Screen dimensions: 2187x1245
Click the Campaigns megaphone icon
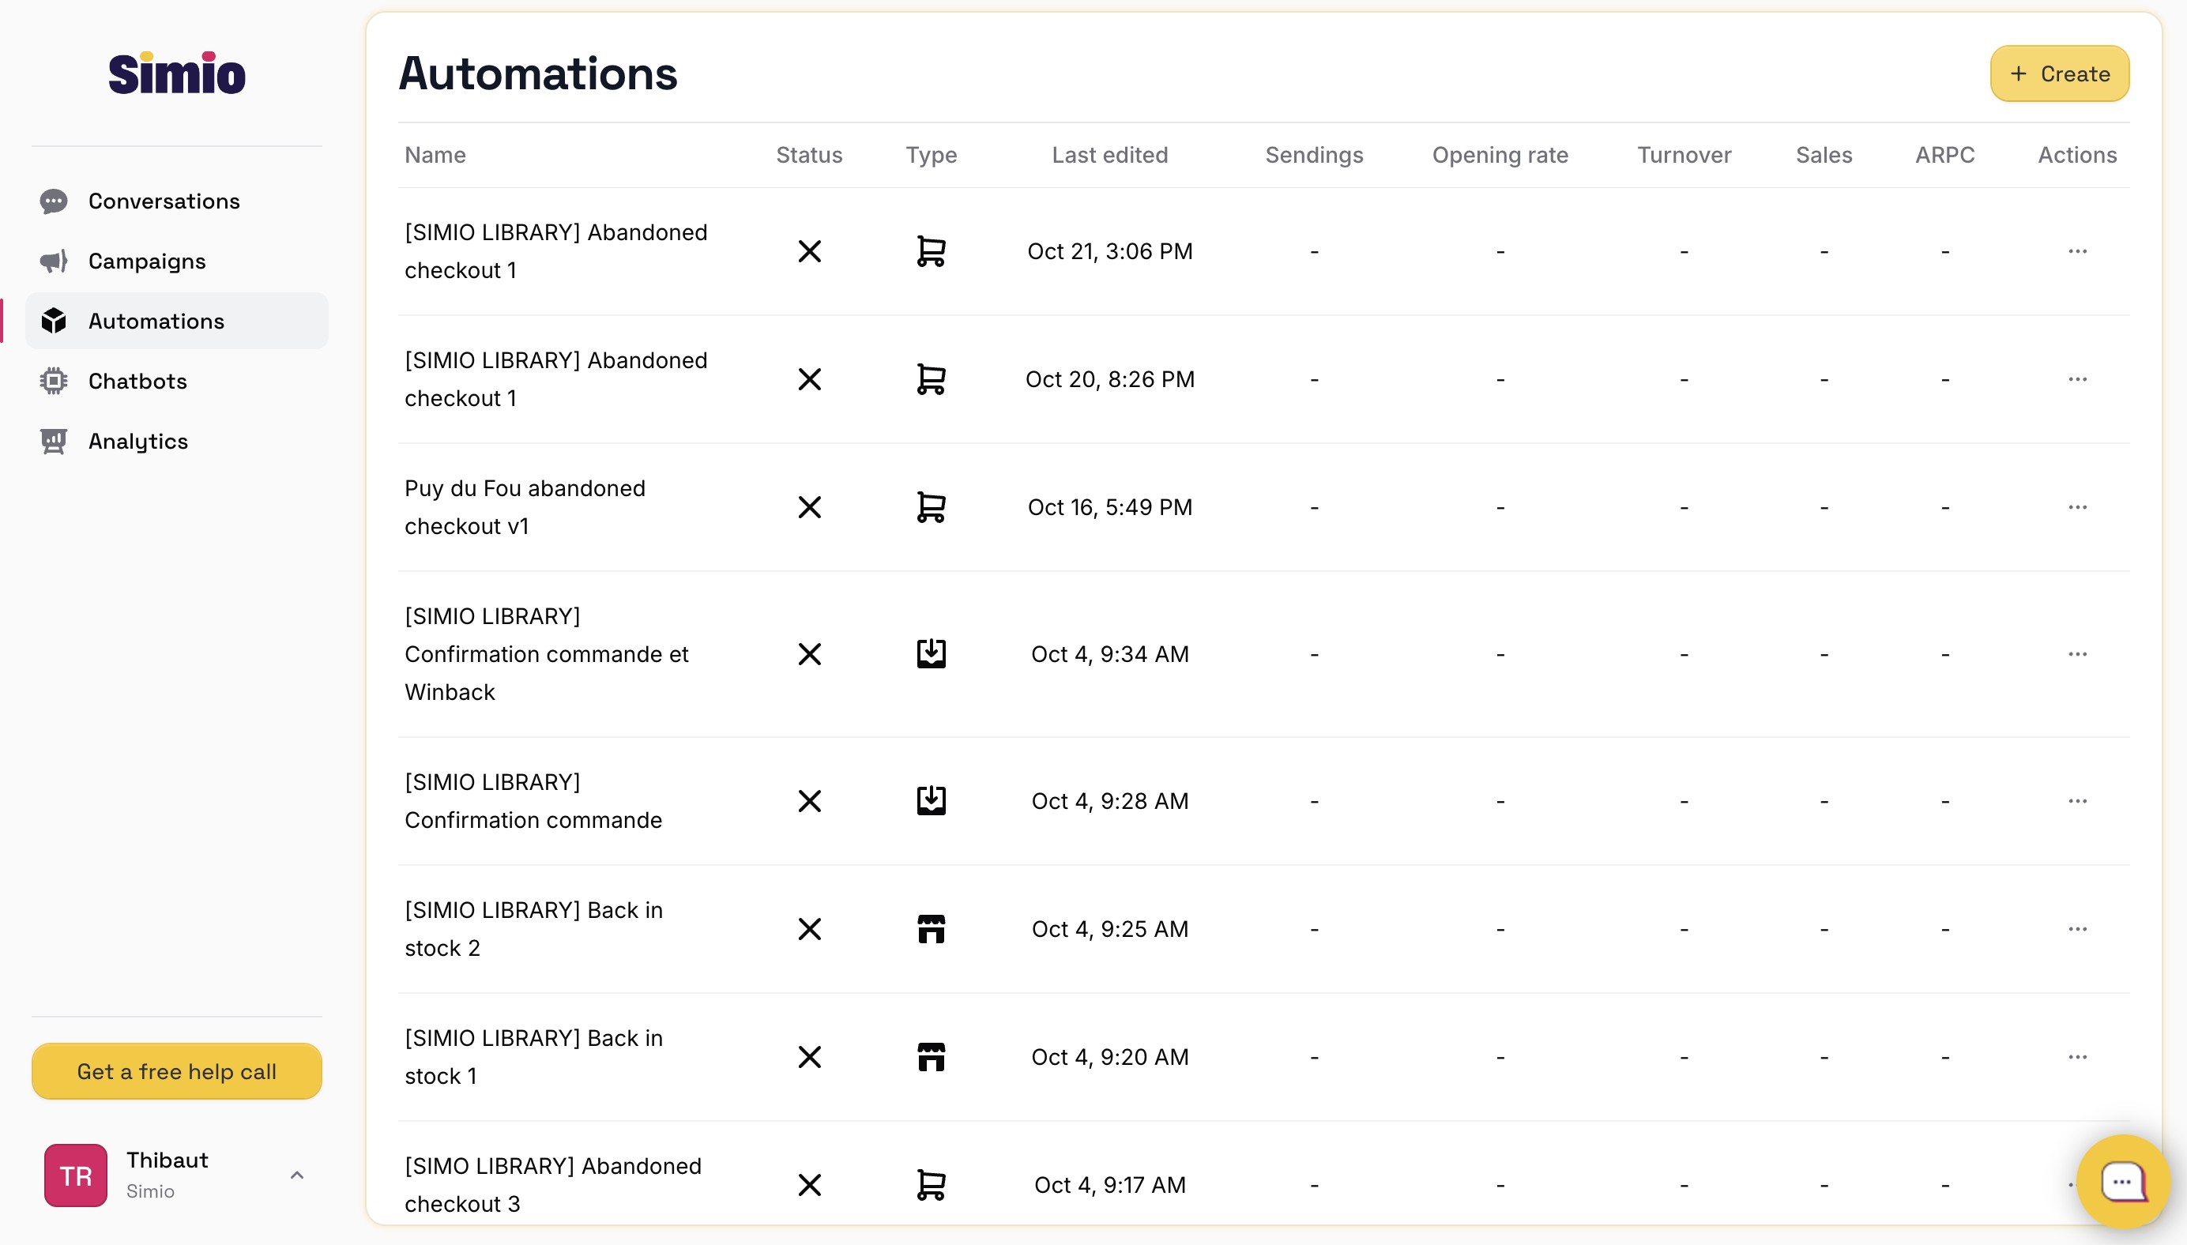[54, 261]
